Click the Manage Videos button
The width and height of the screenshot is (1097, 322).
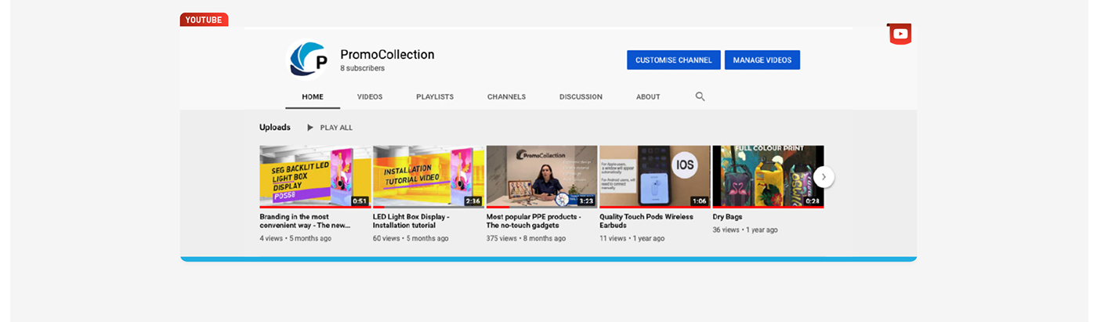point(762,60)
